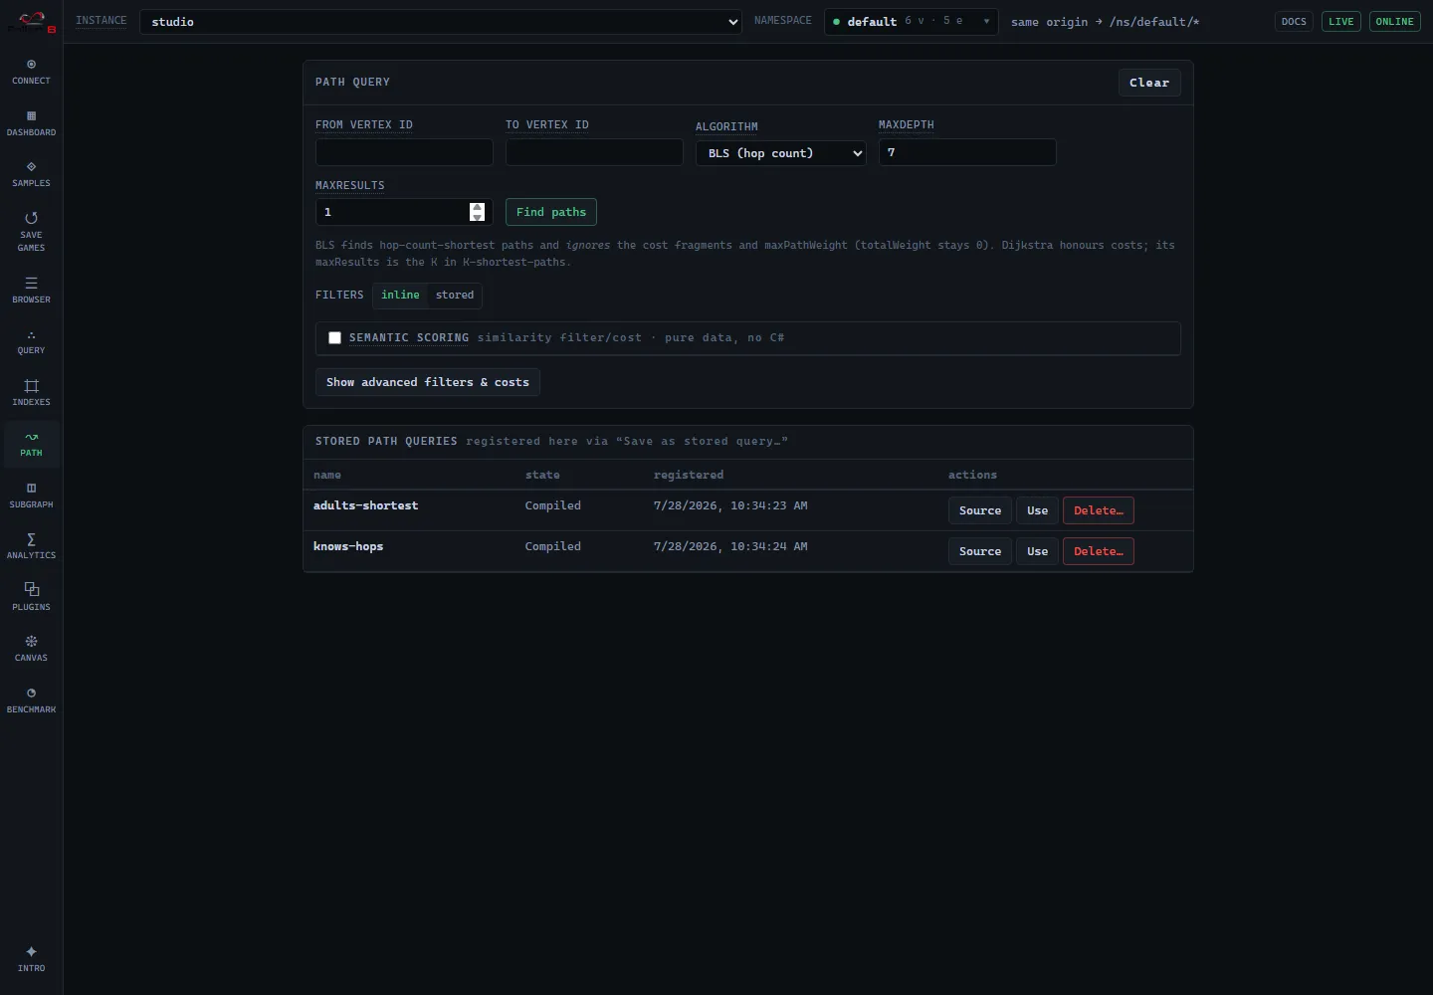Click the app logo in top-left corner
The width and height of the screenshot is (1433, 995).
(x=32, y=21)
